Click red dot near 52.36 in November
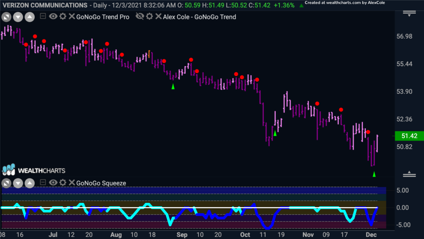Screen dimensions: 424x239 pyautogui.click(x=341, y=110)
